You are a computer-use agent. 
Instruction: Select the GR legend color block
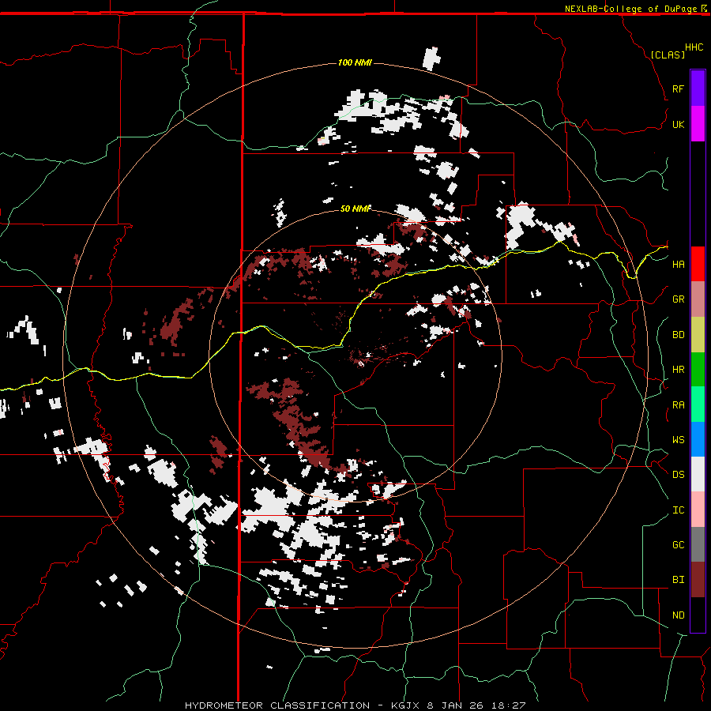pyautogui.click(x=698, y=299)
